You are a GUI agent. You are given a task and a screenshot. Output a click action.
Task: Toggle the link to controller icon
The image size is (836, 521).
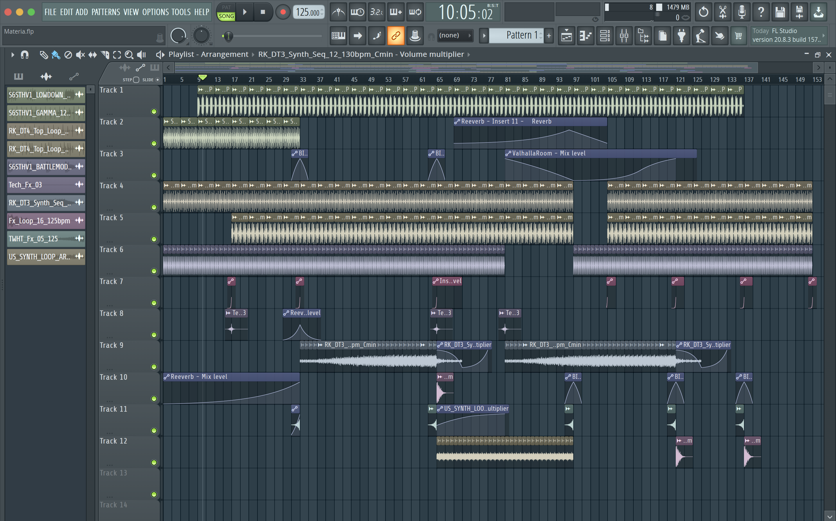pos(395,35)
